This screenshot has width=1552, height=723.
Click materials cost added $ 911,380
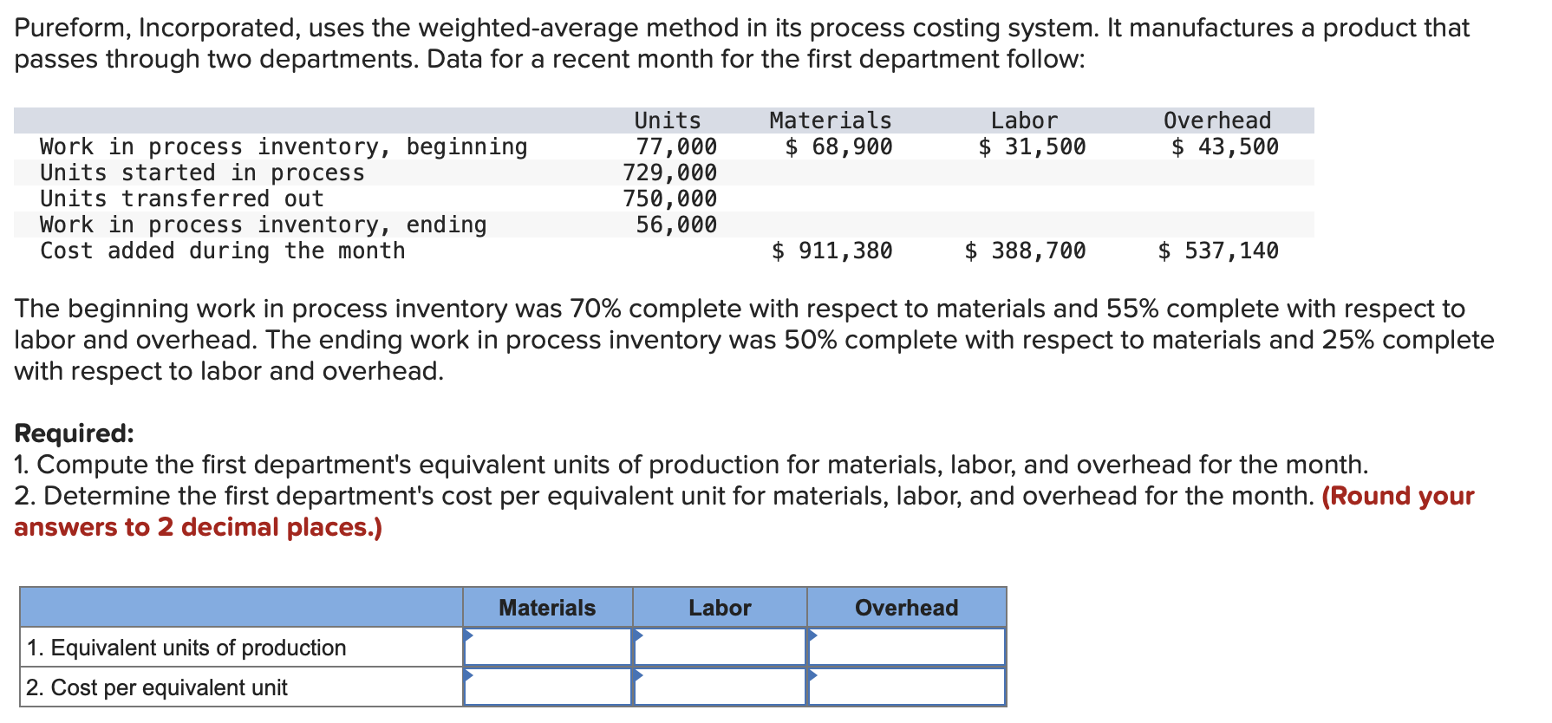point(832,251)
